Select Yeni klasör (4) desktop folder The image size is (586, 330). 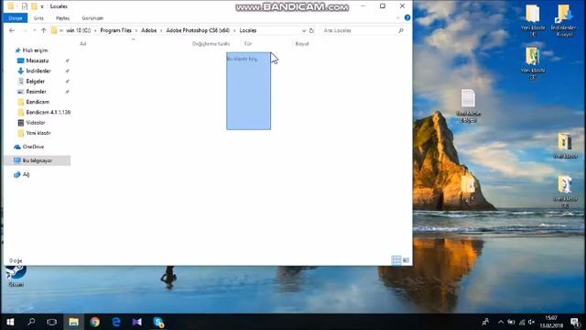(532, 21)
